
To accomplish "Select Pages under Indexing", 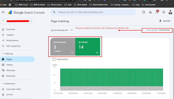I will (17, 59).
